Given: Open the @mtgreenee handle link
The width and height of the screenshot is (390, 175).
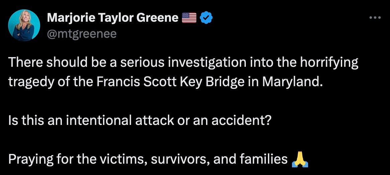Looking at the screenshot, I should click(x=82, y=33).
